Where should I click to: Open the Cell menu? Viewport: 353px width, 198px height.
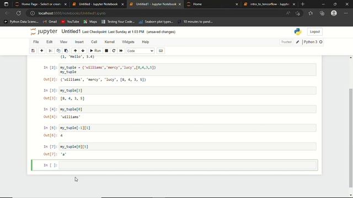click(x=94, y=42)
